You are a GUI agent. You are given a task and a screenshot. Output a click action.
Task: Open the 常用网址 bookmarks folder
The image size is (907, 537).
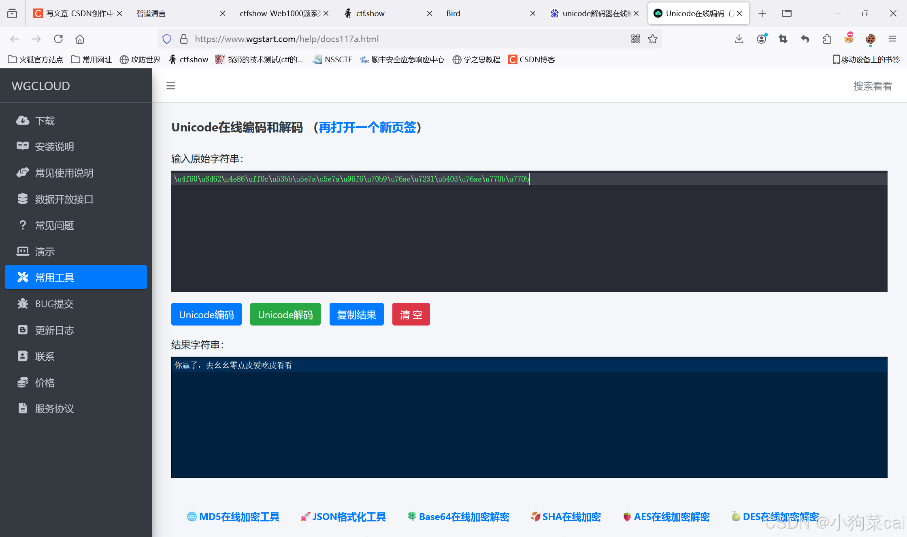coord(92,59)
